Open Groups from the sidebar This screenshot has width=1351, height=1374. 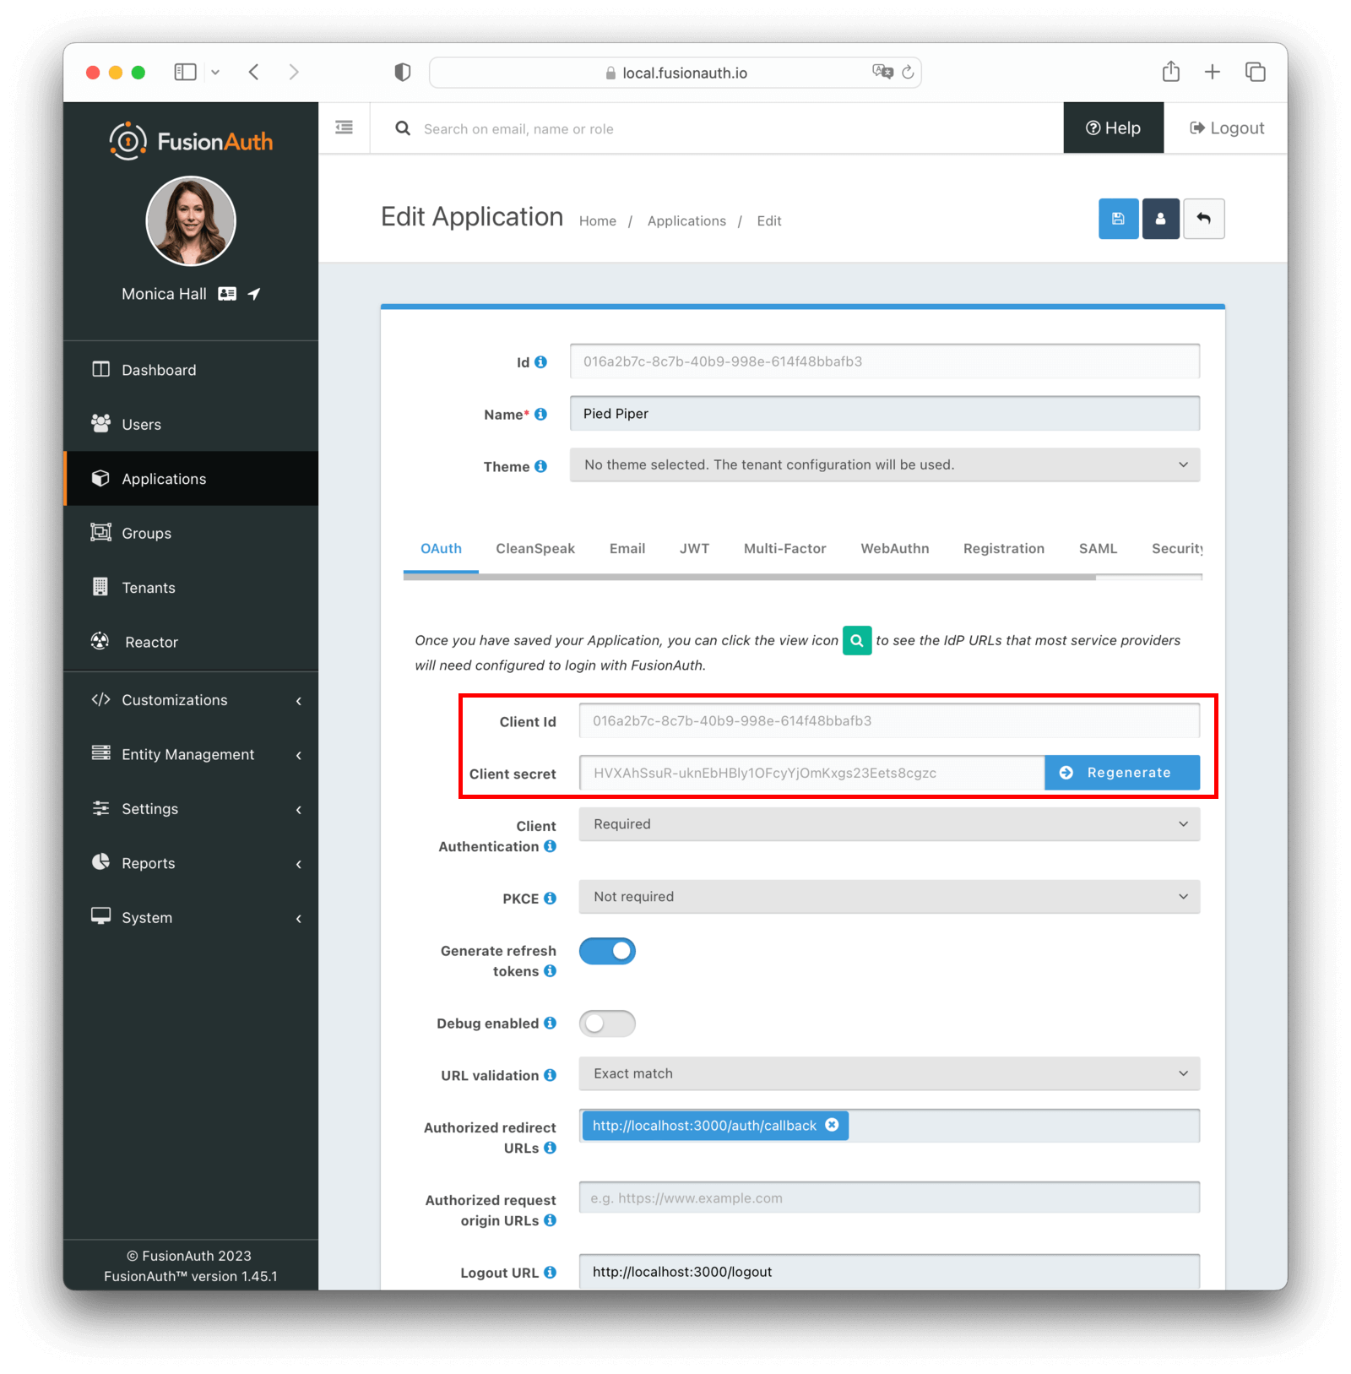[x=191, y=534]
